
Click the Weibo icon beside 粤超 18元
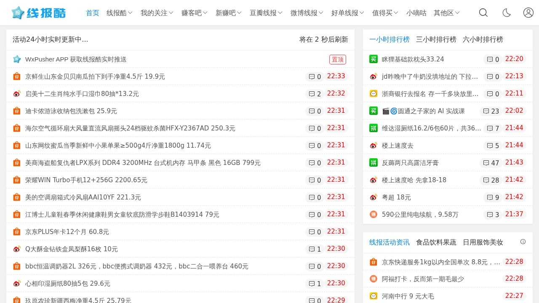(374, 197)
